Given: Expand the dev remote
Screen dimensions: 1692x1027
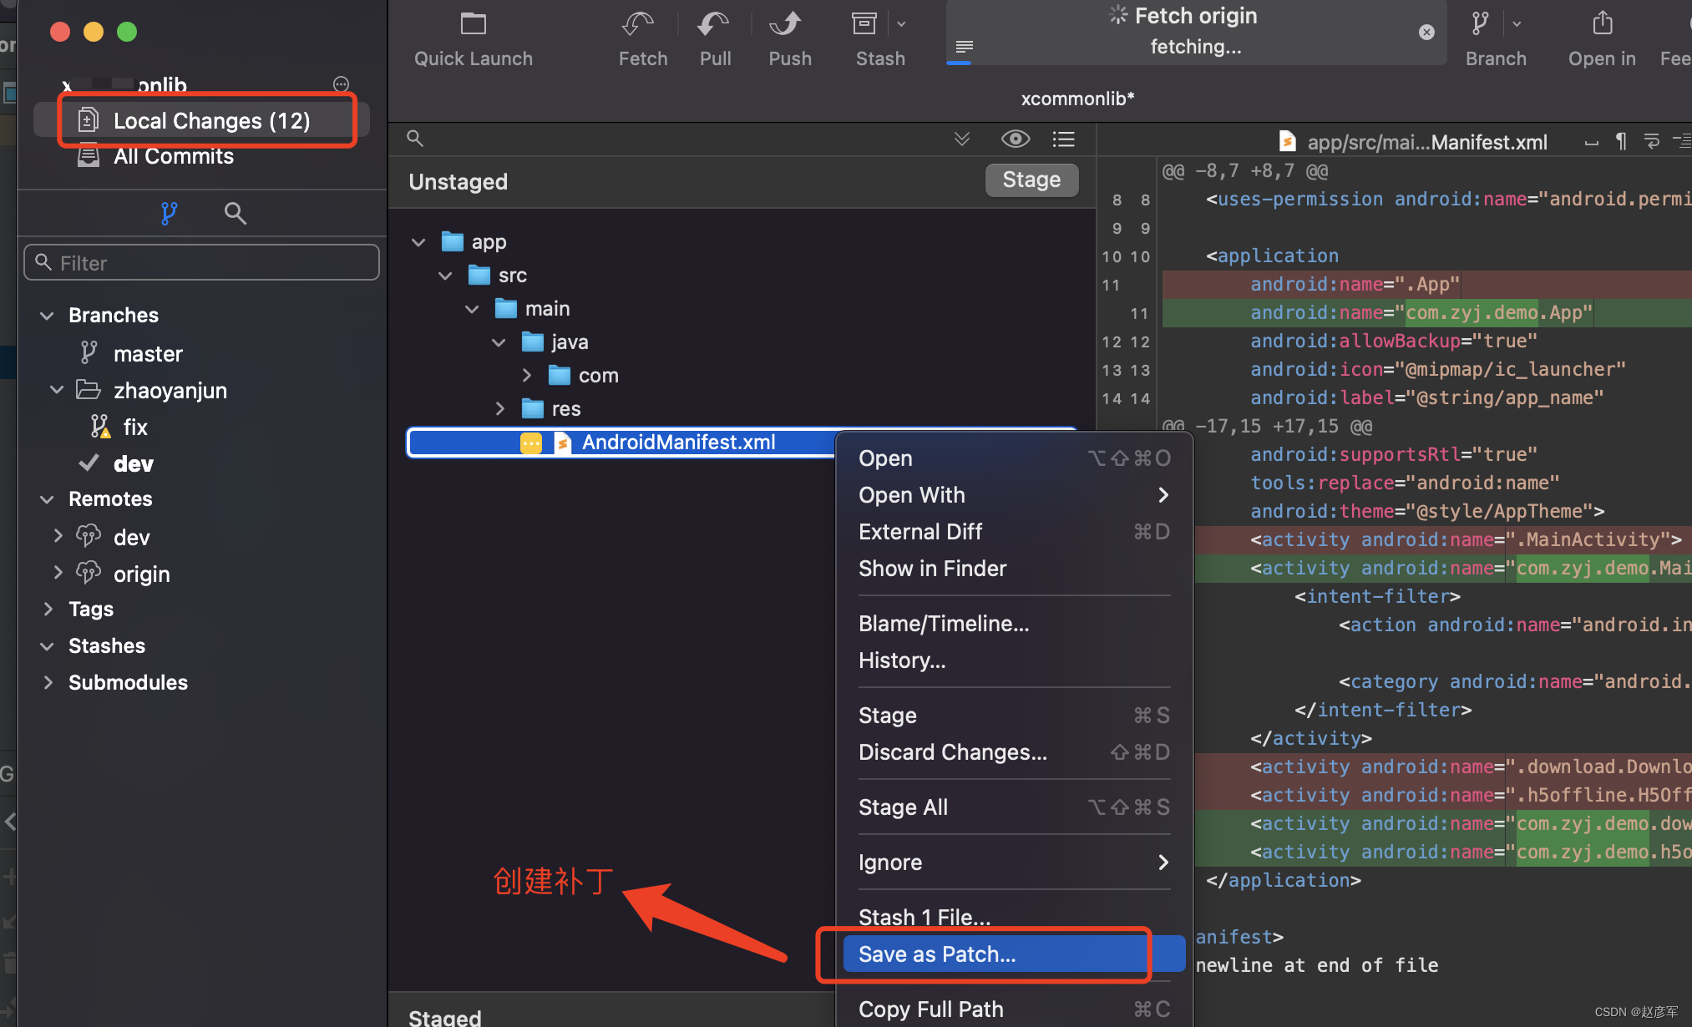Looking at the screenshot, I should (58, 536).
